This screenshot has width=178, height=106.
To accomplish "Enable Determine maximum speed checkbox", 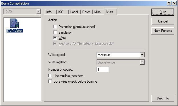I will (x=55, y=27).
